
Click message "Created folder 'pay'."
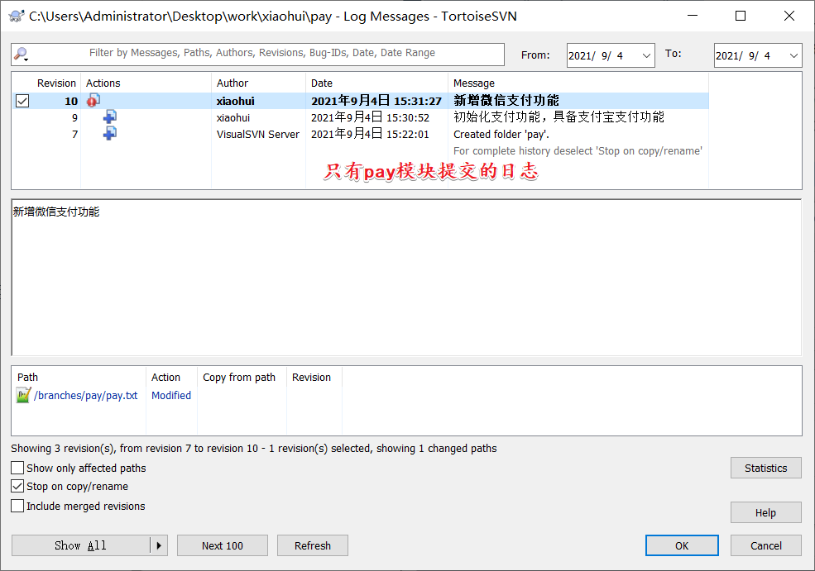pos(501,135)
